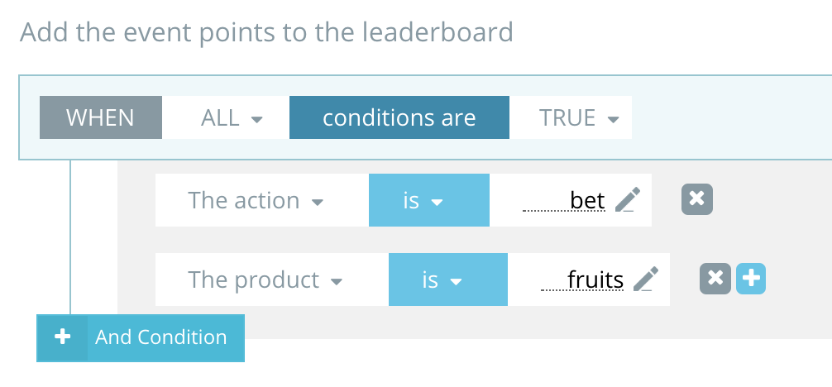The width and height of the screenshot is (832, 387).
Task: Click the plus icon on the And Condition button
Action: [62, 337]
